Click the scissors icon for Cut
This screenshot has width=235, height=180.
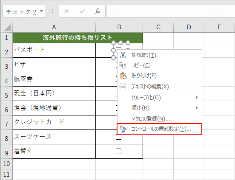pyautogui.click(x=123, y=55)
